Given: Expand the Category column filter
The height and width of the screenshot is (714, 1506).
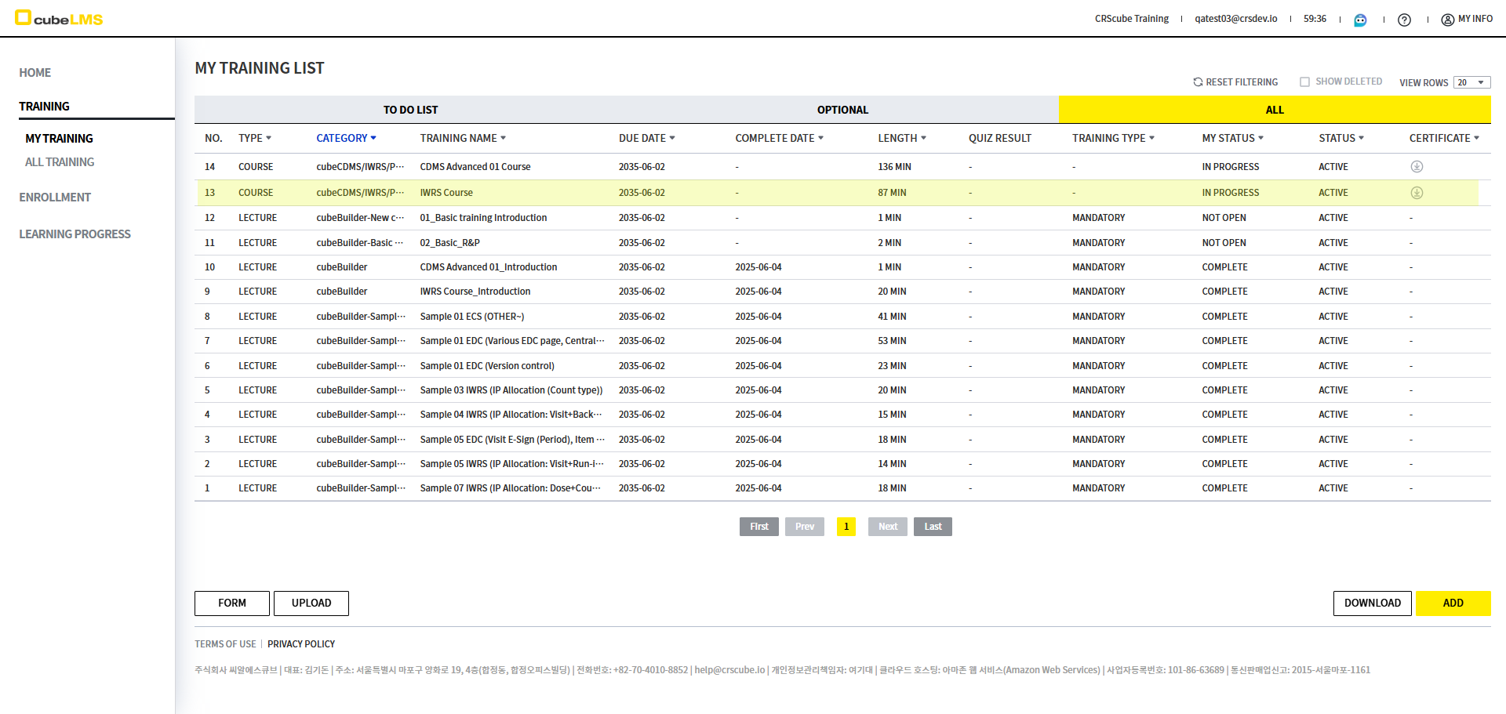Looking at the screenshot, I should [x=373, y=138].
